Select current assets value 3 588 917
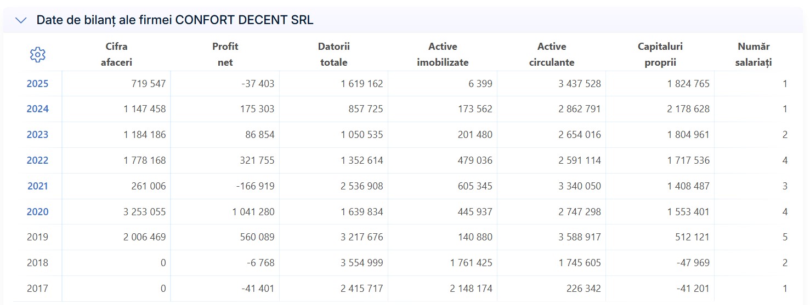This screenshot has height=305, width=810. click(580, 237)
